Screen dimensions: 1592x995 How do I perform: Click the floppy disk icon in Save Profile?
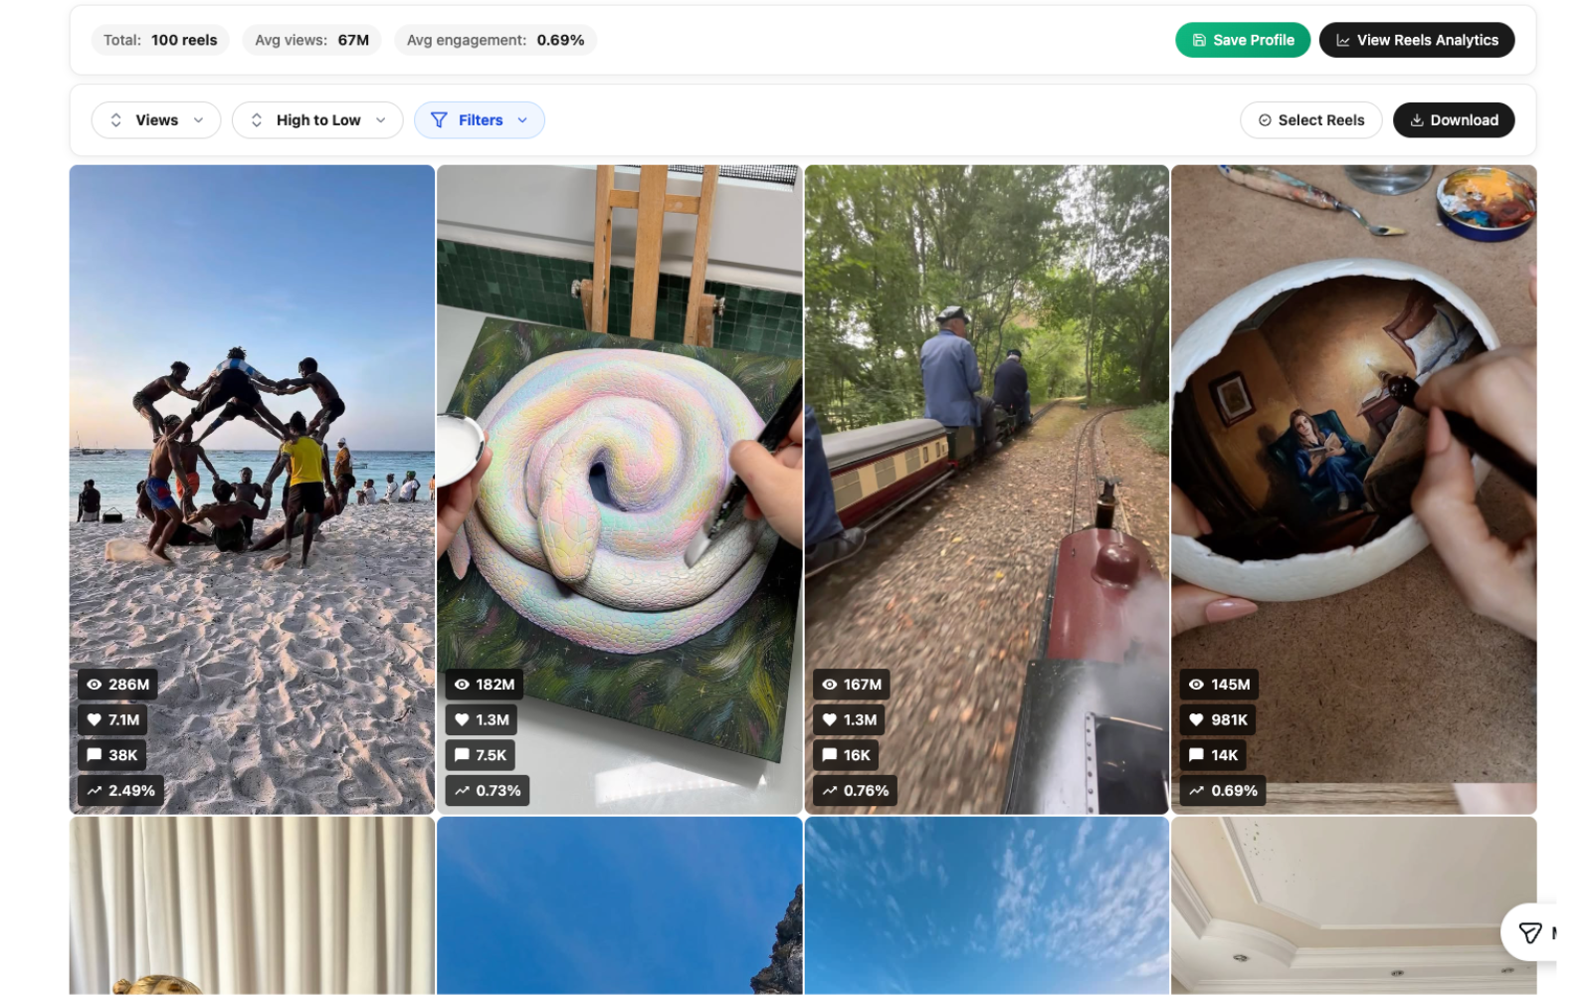pyautogui.click(x=1199, y=40)
